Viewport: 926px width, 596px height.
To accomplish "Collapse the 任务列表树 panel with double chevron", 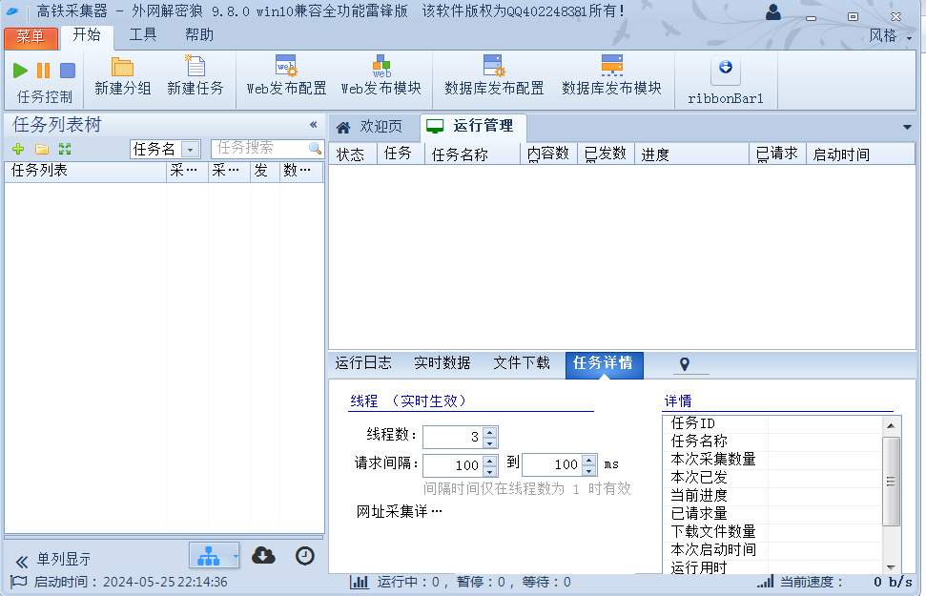I will [x=314, y=125].
